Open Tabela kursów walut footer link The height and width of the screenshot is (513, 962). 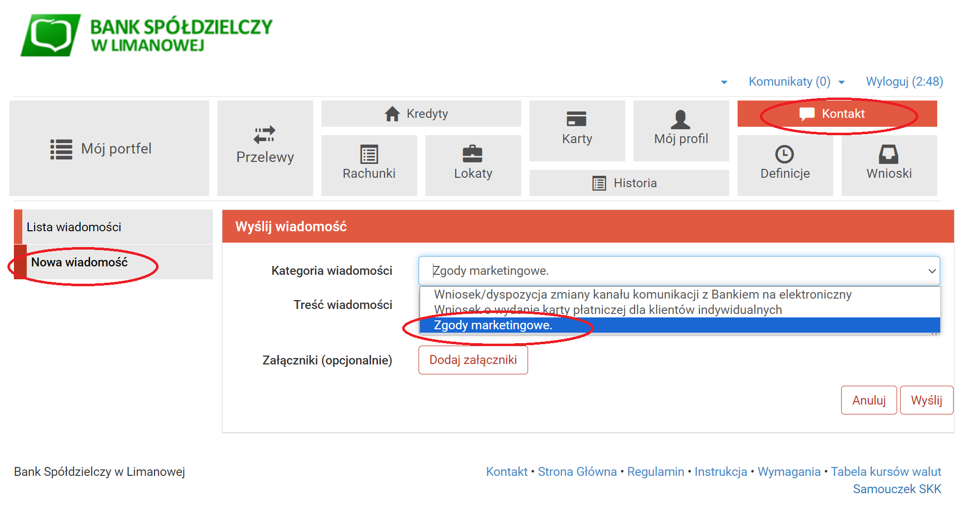[x=886, y=471]
